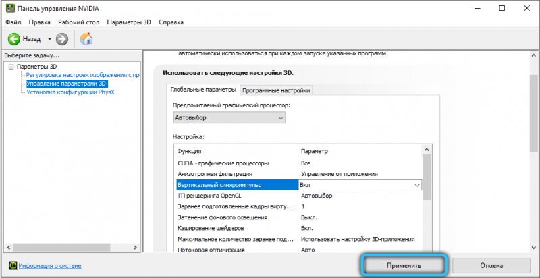Click the Применить button
The height and width of the screenshot is (278, 540).
coord(404,266)
